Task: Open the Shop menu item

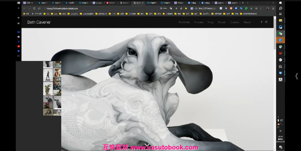Action: point(210,22)
